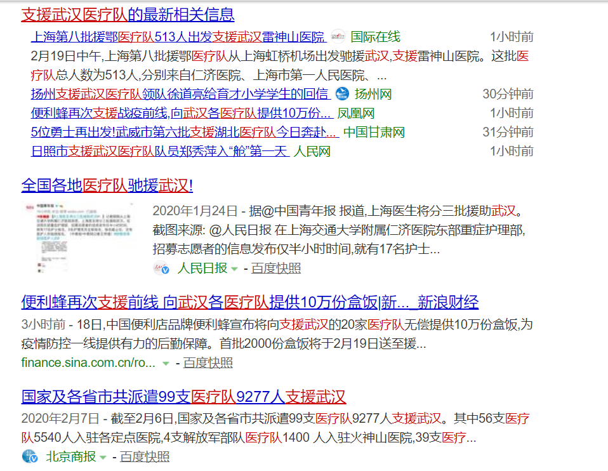Viewport: 608px width, 471px height.
Task: Open 百度快照 for the 人民日报 result
Action: [276, 269]
